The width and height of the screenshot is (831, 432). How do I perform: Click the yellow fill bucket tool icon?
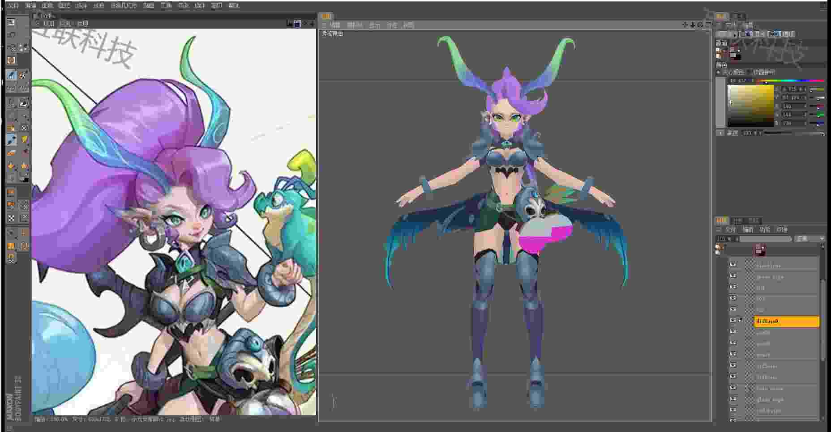[24, 140]
